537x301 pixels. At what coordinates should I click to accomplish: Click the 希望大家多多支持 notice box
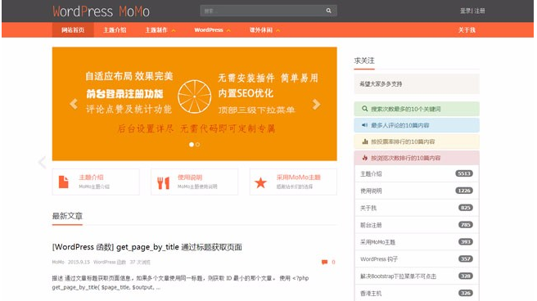pyautogui.click(x=417, y=83)
